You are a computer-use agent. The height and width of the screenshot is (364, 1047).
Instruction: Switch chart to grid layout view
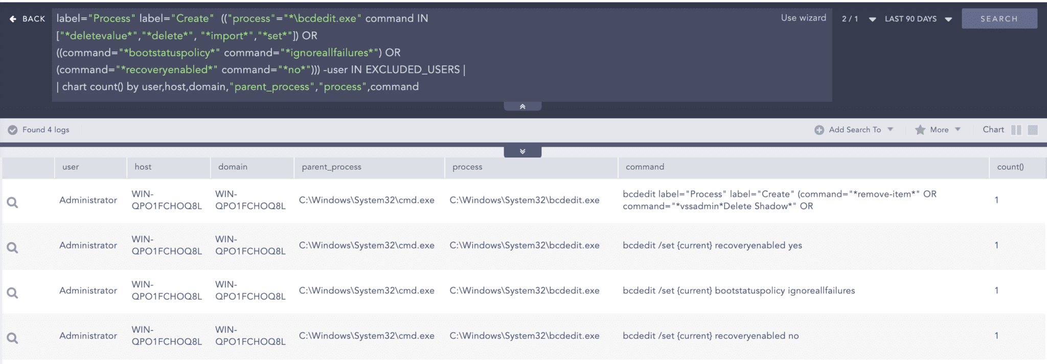(1033, 130)
